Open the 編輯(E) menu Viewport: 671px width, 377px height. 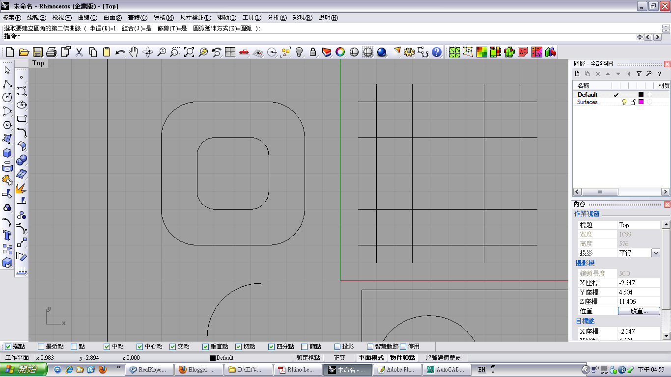point(36,18)
